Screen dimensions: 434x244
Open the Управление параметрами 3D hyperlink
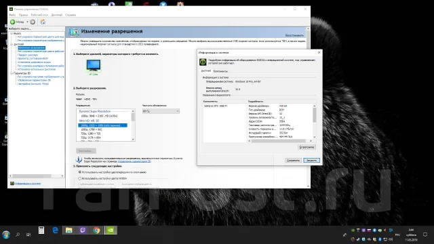134,161
